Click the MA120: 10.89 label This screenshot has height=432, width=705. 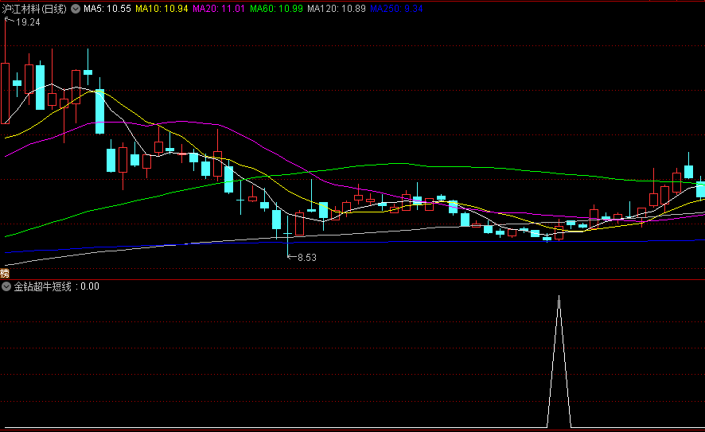[x=337, y=9]
